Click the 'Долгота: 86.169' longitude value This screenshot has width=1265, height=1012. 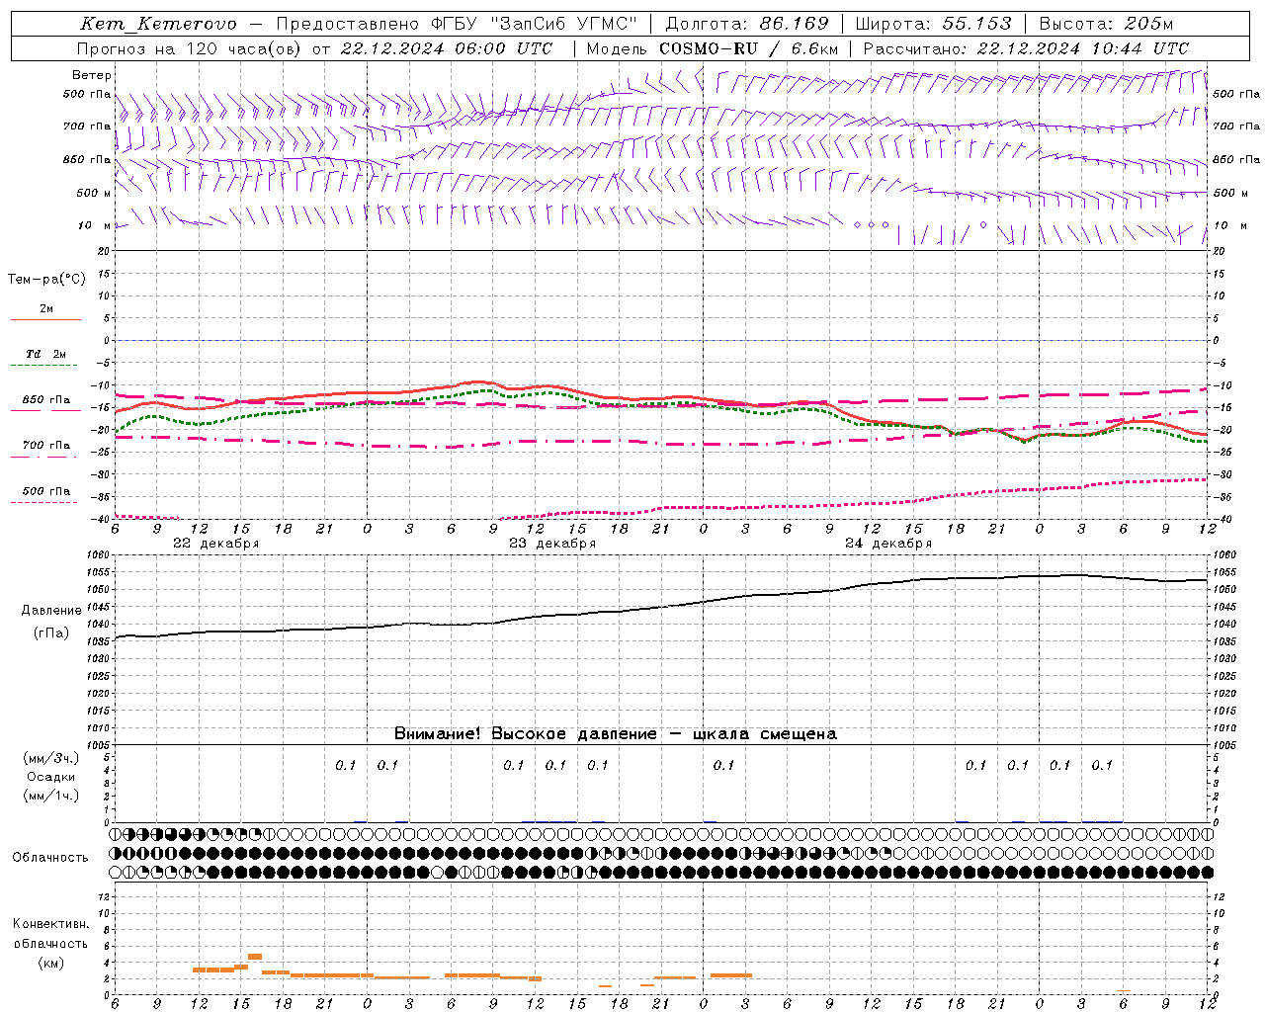[747, 24]
